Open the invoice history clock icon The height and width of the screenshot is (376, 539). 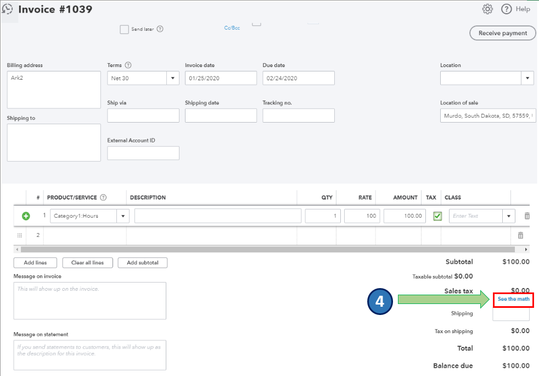tap(7, 9)
